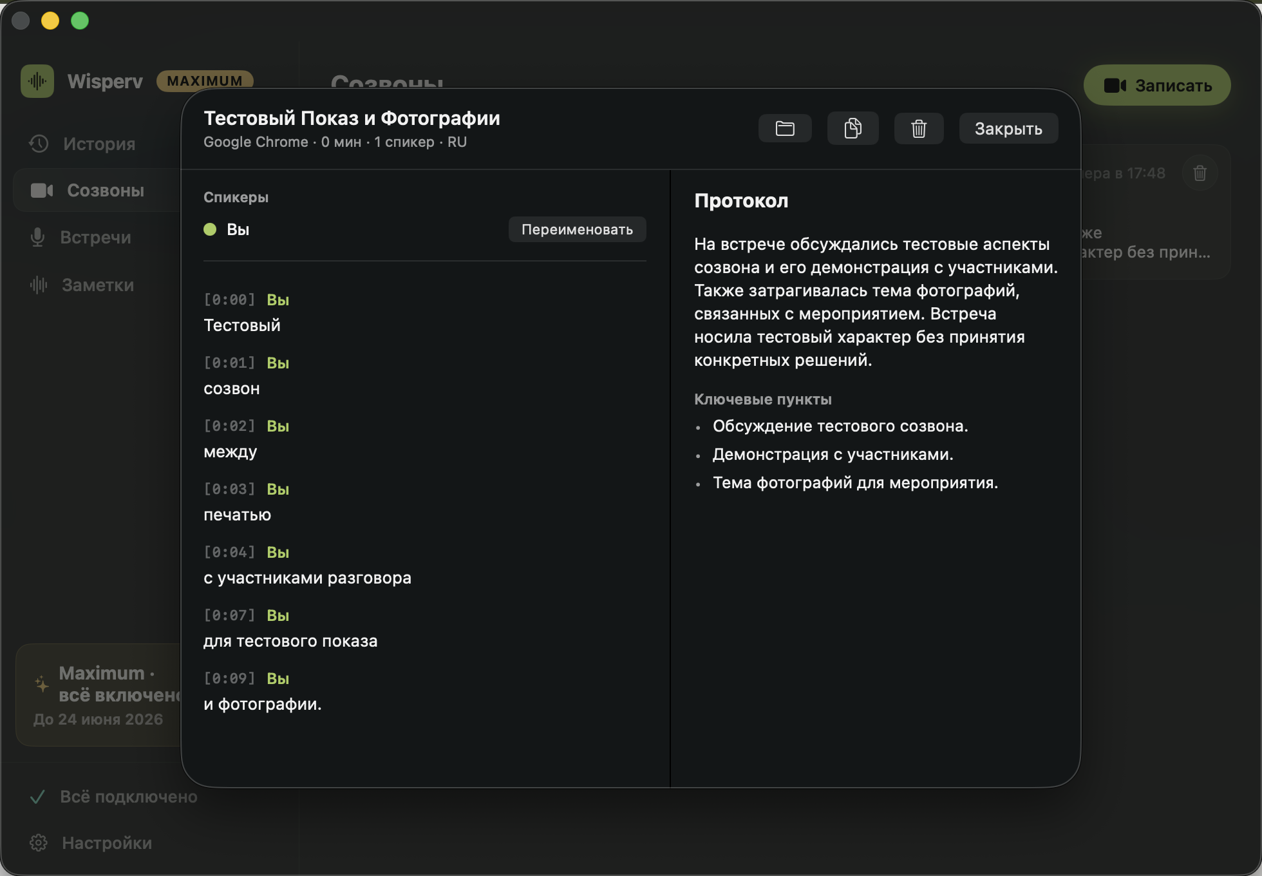Copy transcript with the documents icon
1262x876 pixels.
tap(852, 129)
